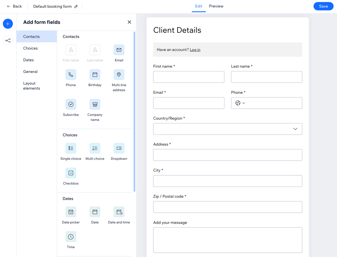The width and height of the screenshot is (337, 257).
Task: Insert a Date picker field
Action: click(71, 212)
